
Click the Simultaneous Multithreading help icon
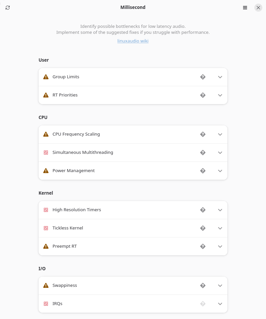pyautogui.click(x=203, y=153)
